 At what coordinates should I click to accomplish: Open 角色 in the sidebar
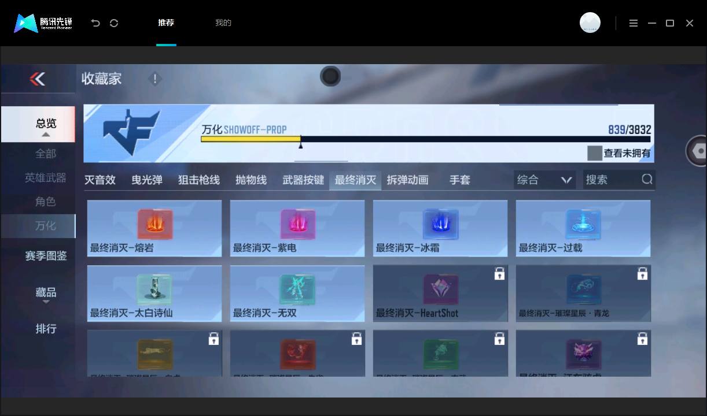pyautogui.click(x=46, y=202)
